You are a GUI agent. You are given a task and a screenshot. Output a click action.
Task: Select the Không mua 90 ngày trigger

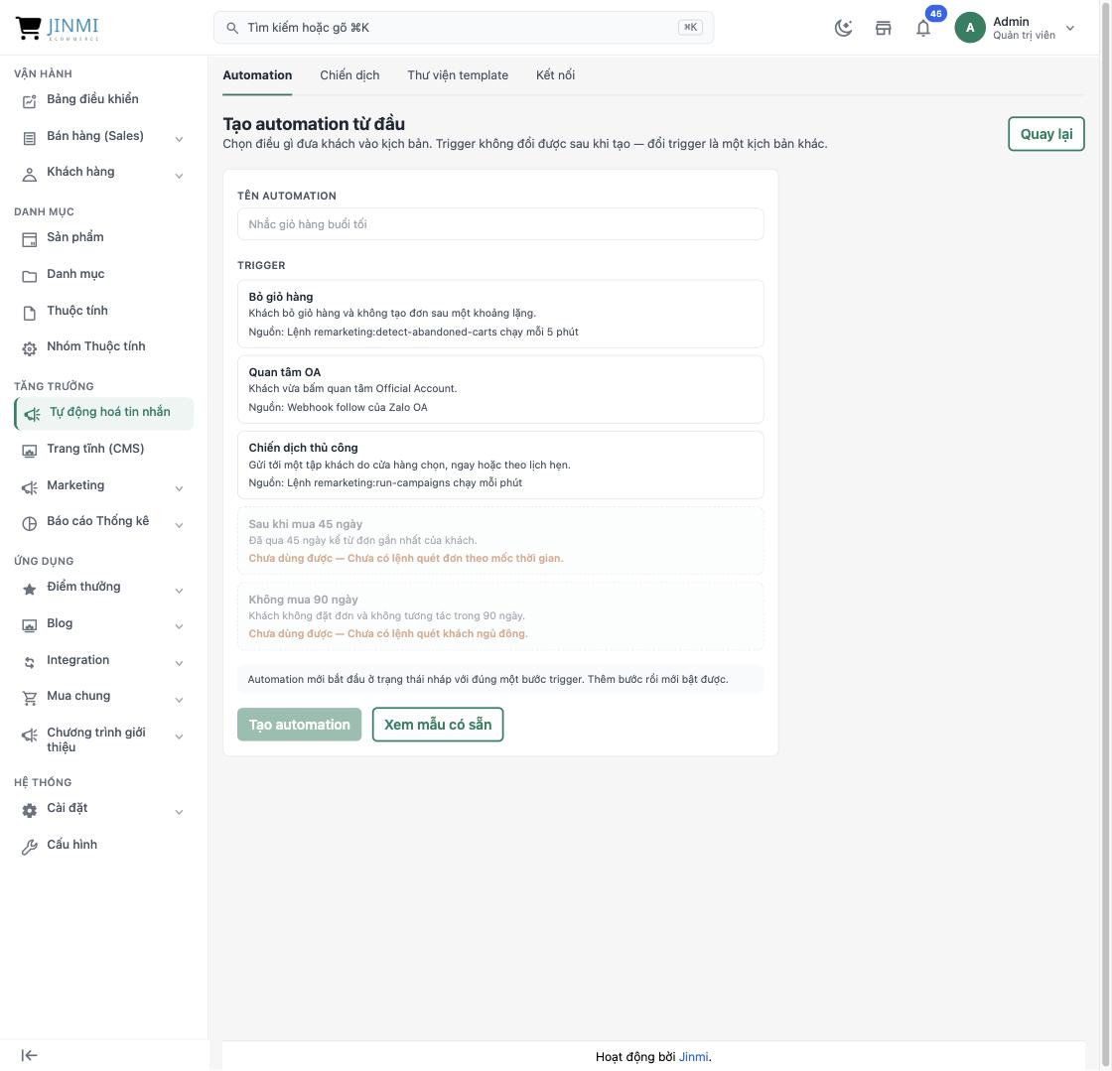click(500, 616)
